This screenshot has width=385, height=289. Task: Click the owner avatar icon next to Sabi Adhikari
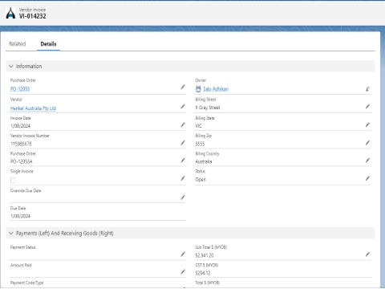(198, 89)
